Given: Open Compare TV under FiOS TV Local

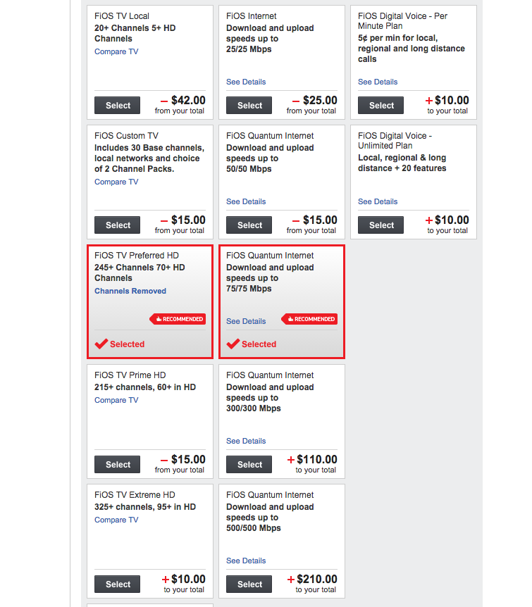Looking at the screenshot, I should tap(116, 51).
